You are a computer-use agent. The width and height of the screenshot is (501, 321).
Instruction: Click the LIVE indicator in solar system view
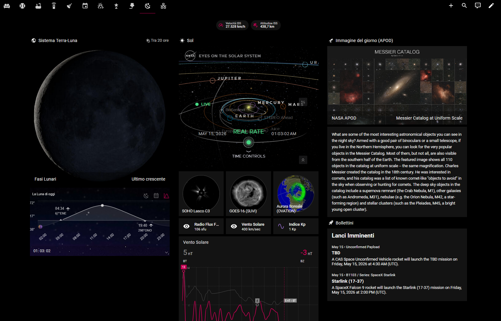tap(203, 104)
